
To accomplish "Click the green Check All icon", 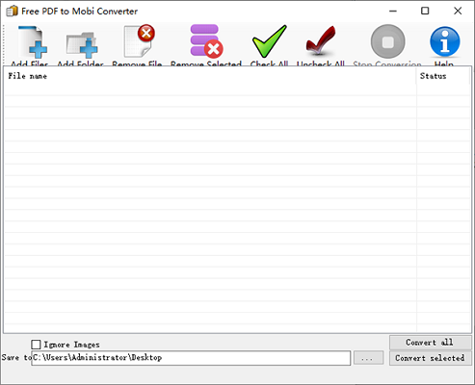I will click(x=269, y=41).
